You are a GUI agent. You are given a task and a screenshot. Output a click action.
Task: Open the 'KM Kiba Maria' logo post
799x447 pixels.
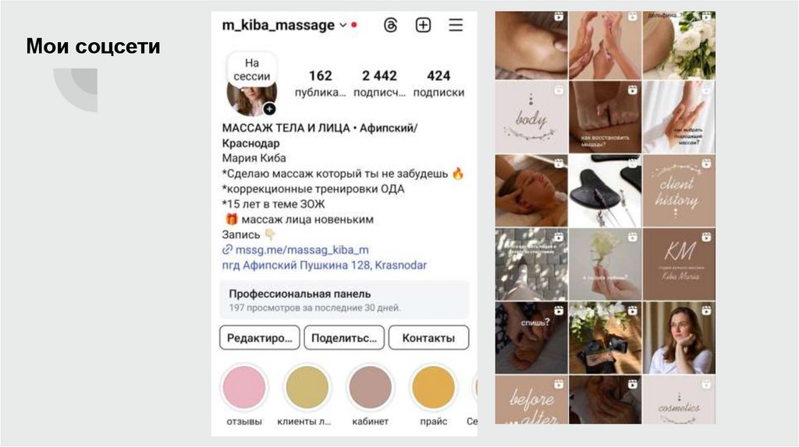pos(679,265)
